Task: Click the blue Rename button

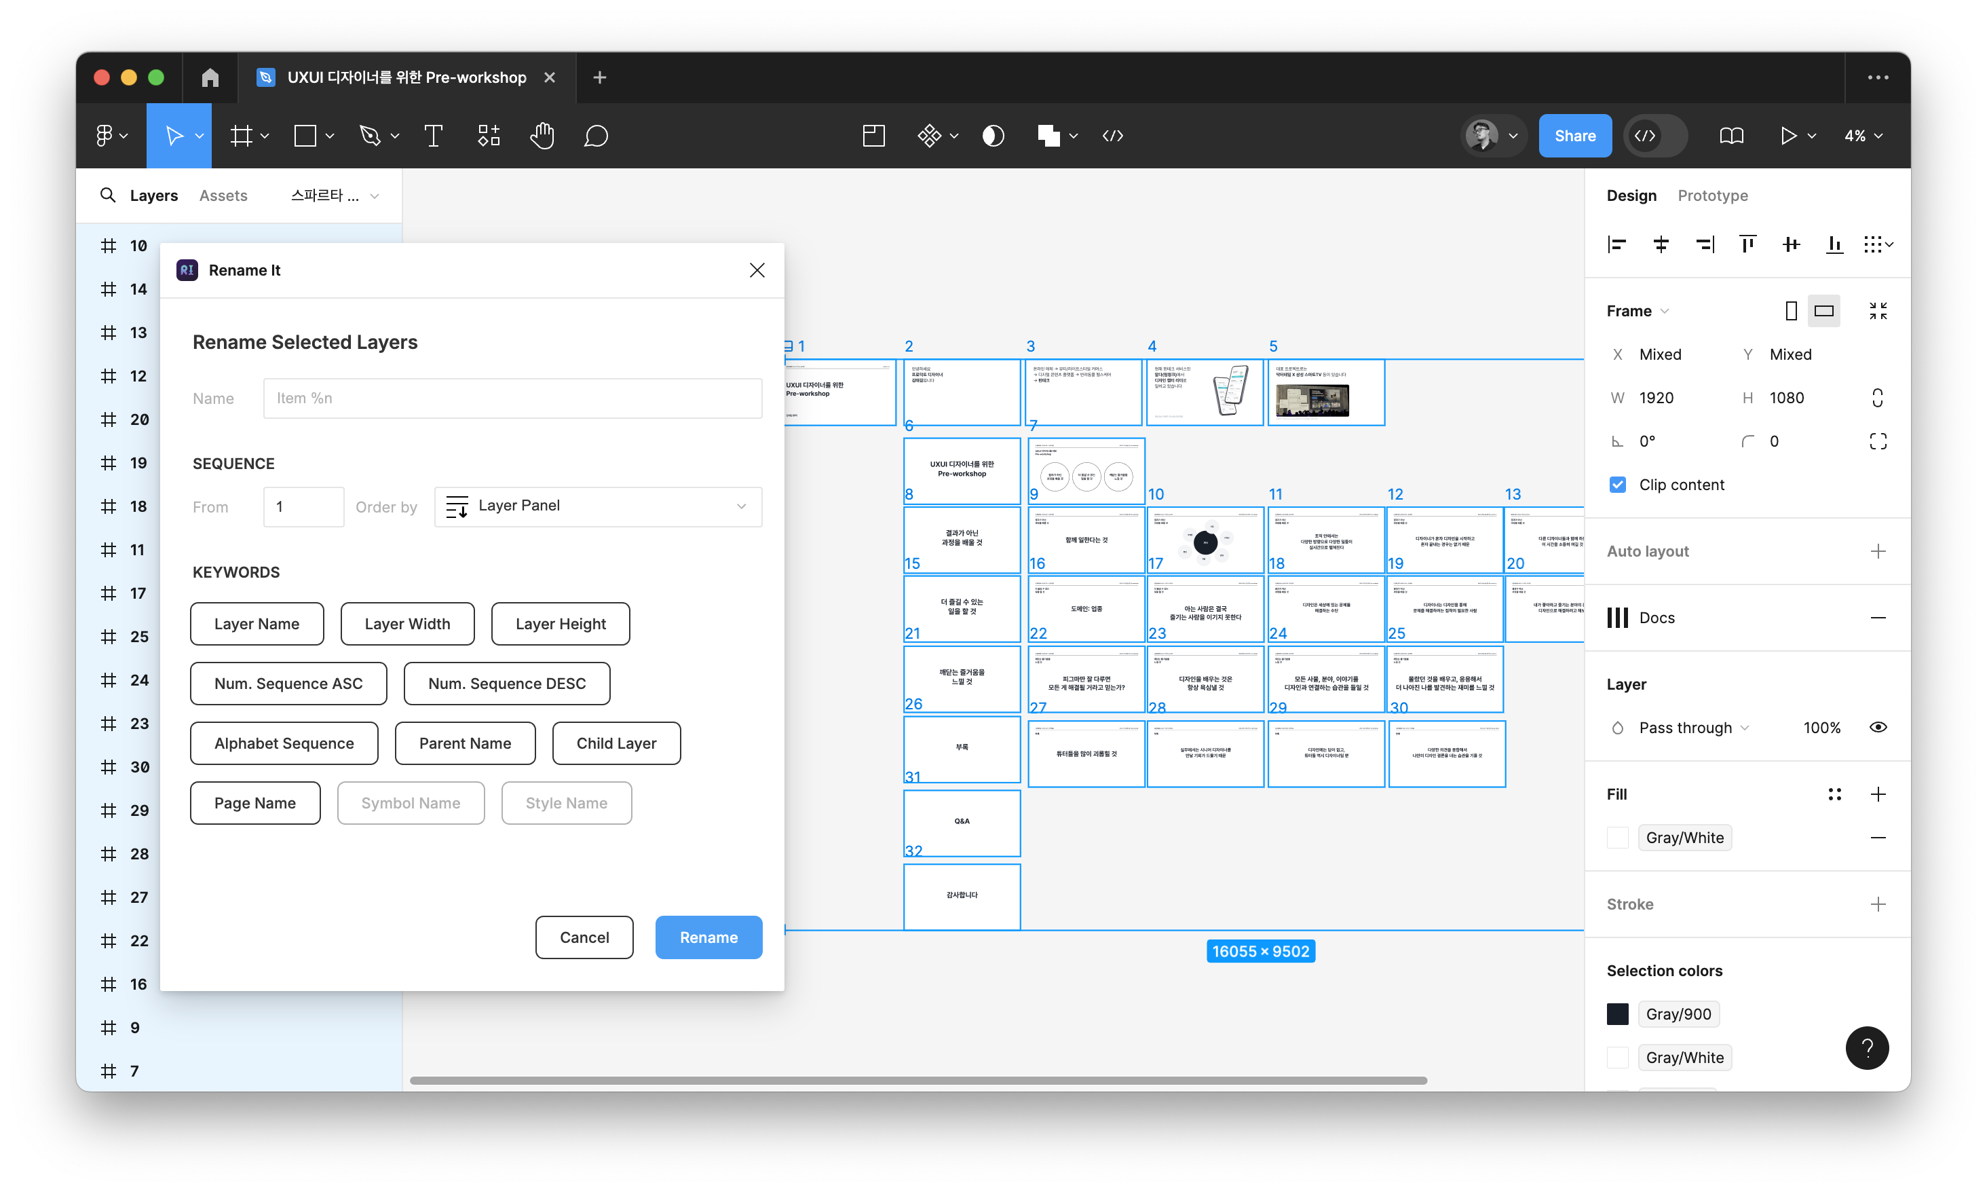Action: click(708, 937)
